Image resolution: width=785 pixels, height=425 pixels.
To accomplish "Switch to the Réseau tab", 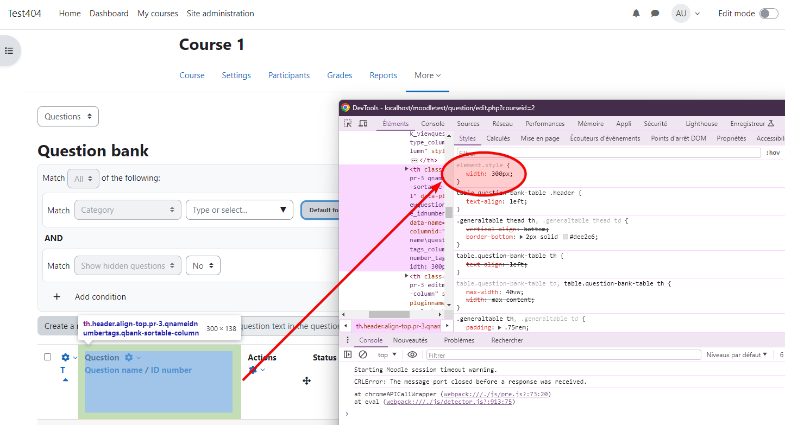I will click(x=503, y=124).
